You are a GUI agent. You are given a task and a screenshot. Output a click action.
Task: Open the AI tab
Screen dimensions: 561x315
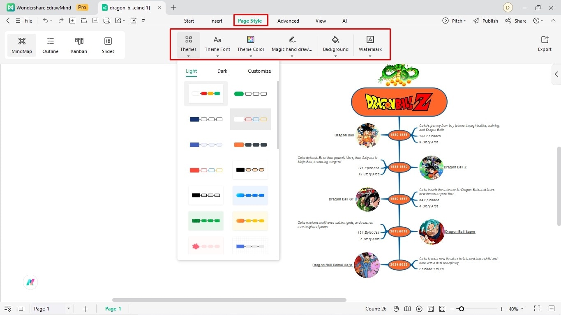[x=344, y=21]
